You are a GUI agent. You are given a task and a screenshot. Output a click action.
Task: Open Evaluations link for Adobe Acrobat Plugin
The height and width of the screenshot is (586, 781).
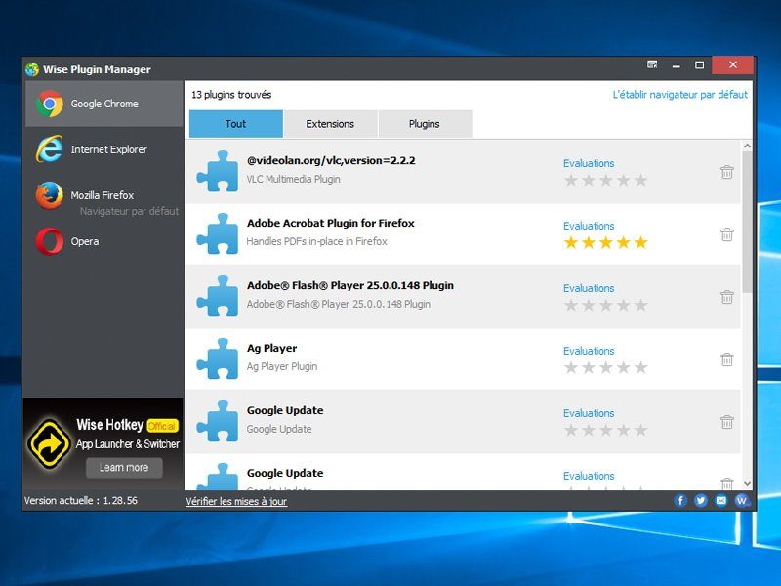coord(589,226)
